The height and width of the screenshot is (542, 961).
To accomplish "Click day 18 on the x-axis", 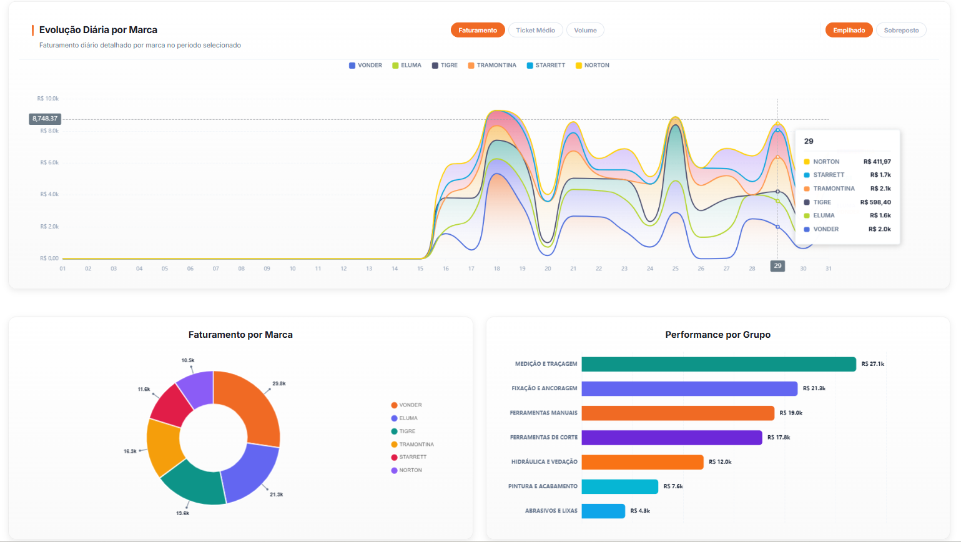I will [x=497, y=269].
